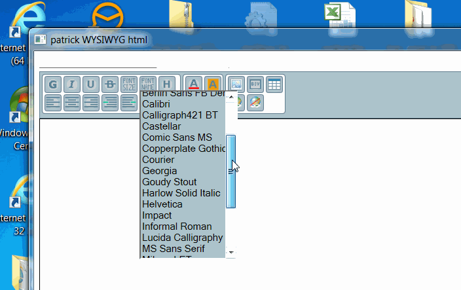This screenshot has height=290, width=461.
Task: Align text to the right
Action: [91, 103]
